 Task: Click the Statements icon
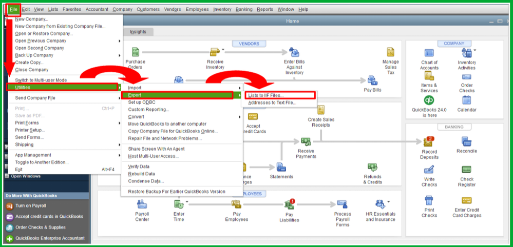coord(281,167)
